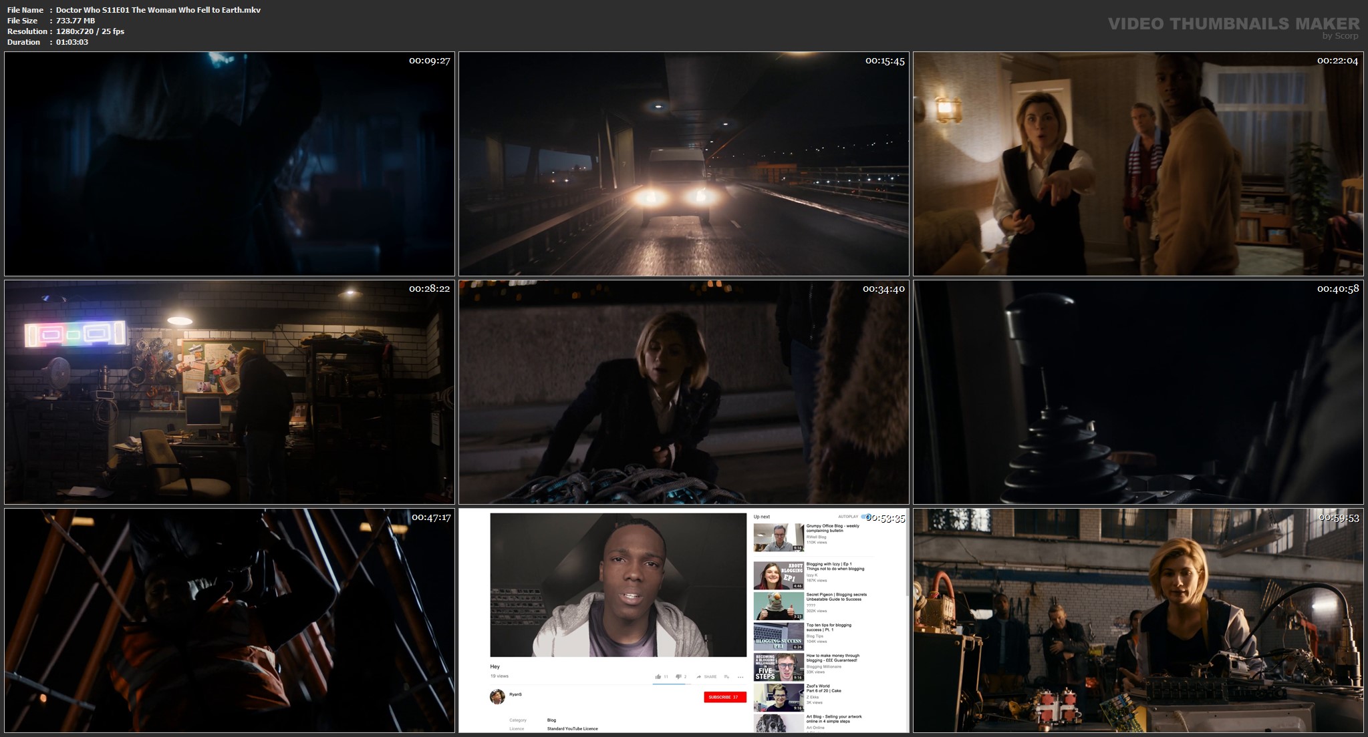Click the Share arrow icon

click(699, 677)
